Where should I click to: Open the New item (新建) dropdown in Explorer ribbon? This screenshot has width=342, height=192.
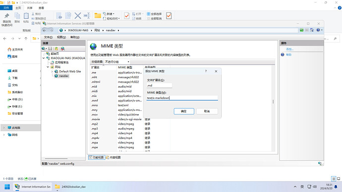tap(109, 14)
